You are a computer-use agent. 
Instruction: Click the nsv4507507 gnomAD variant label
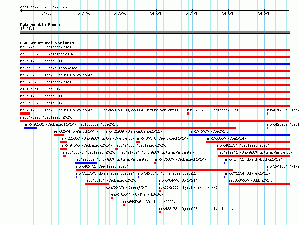pyautogui.click(x=141, y=110)
